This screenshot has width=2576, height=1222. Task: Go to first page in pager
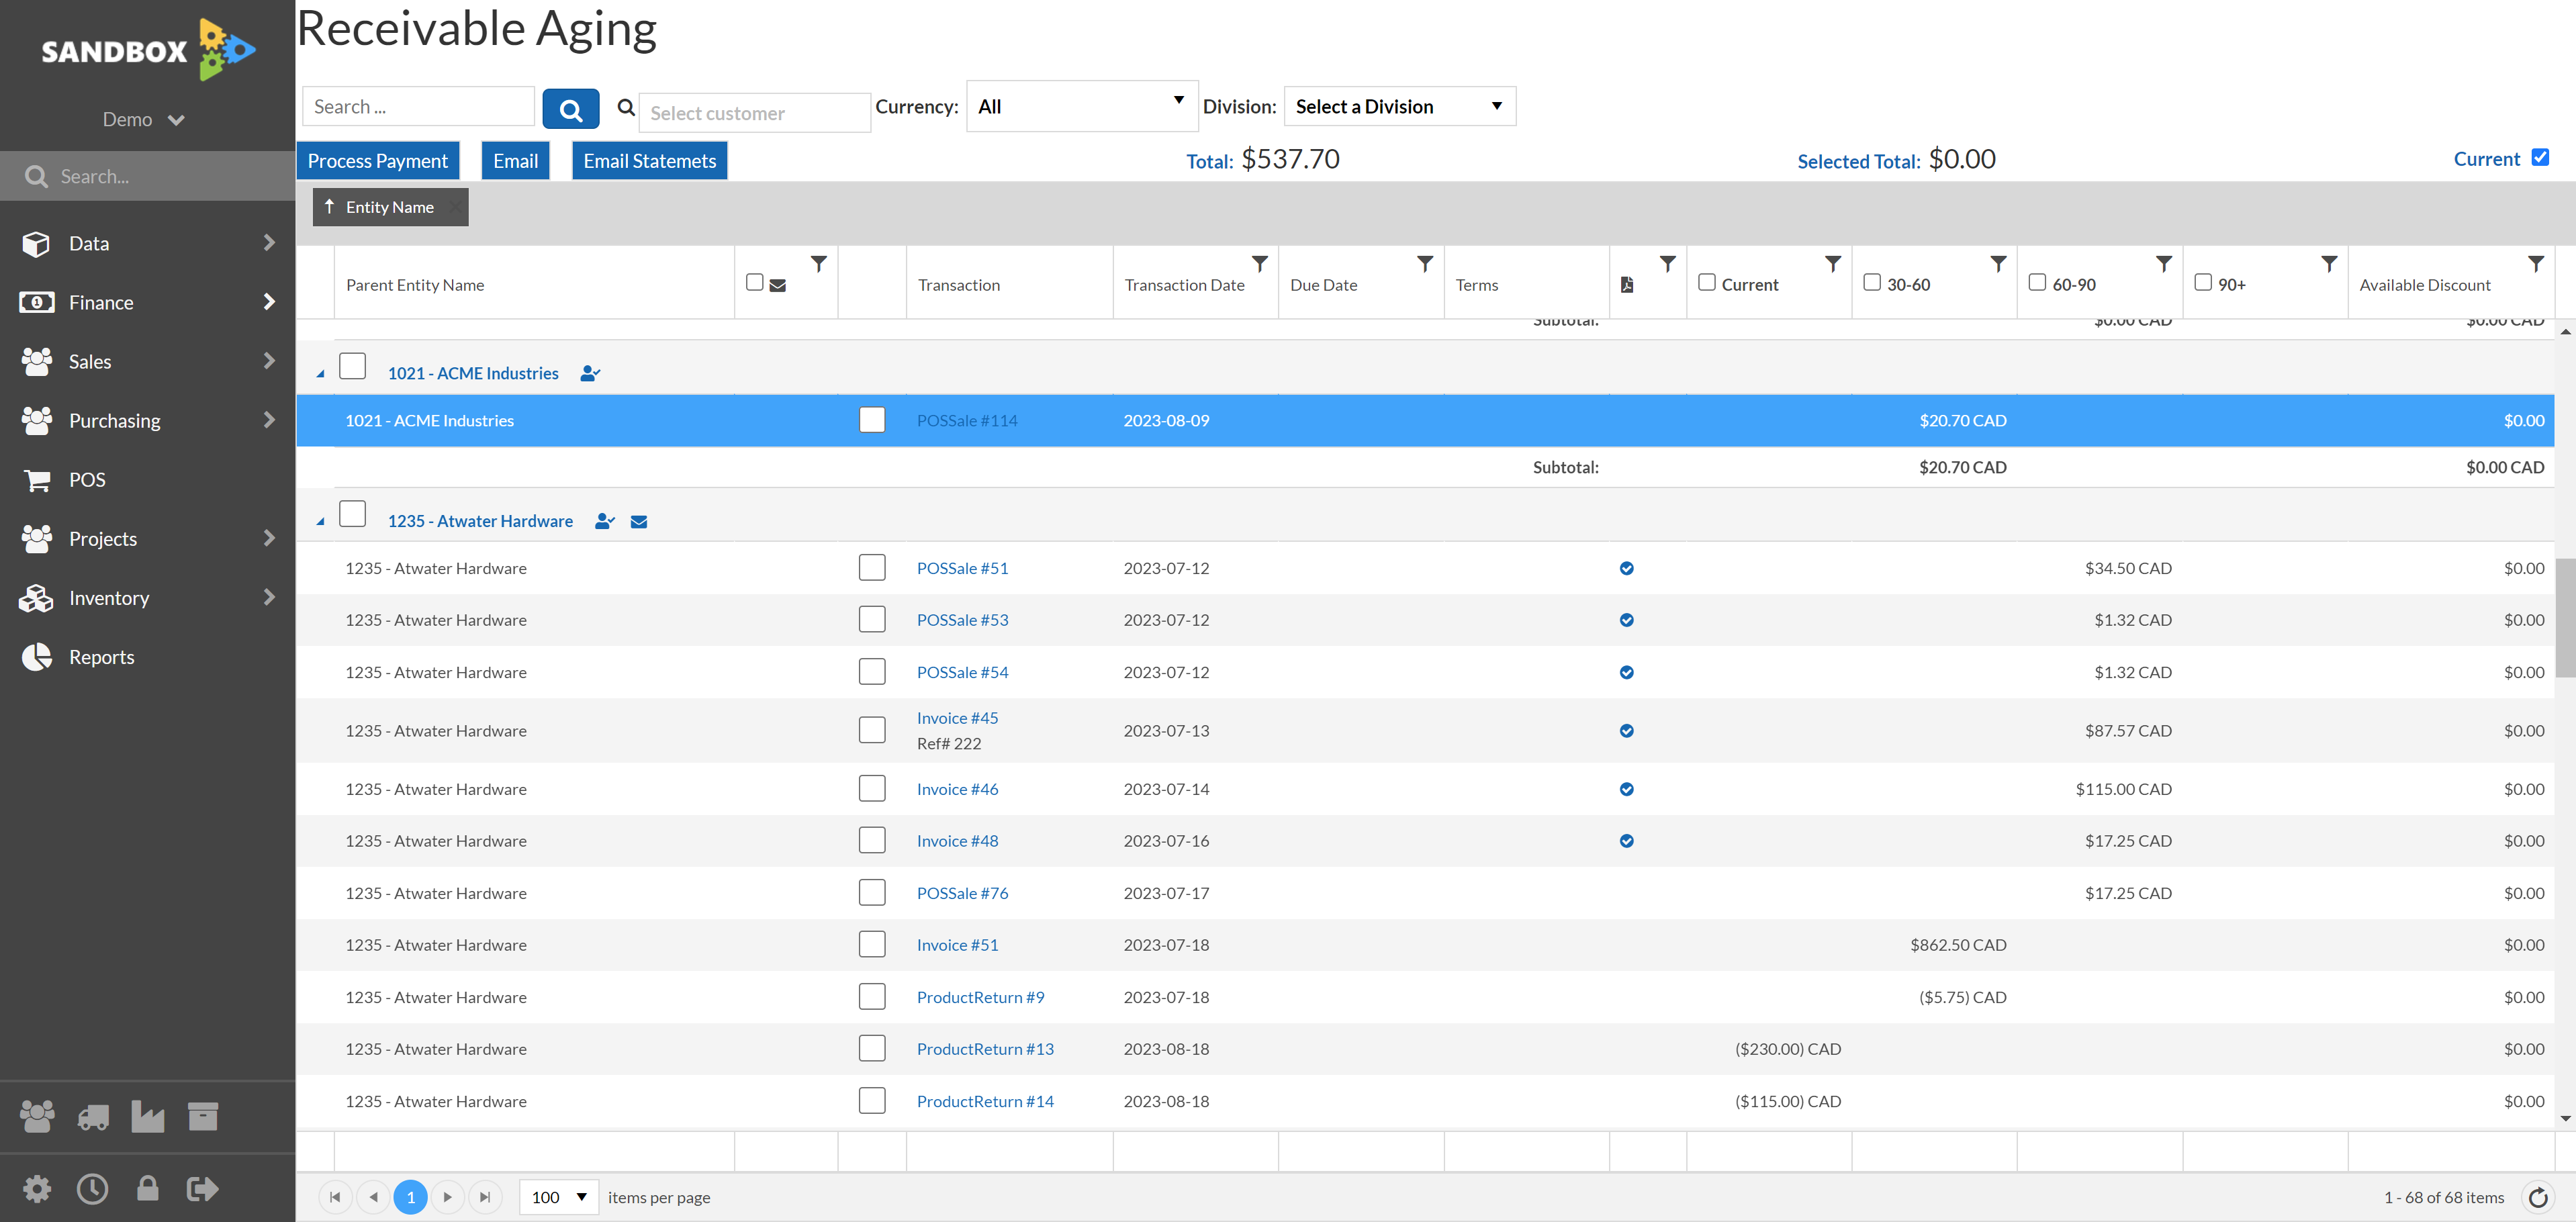tap(335, 1197)
